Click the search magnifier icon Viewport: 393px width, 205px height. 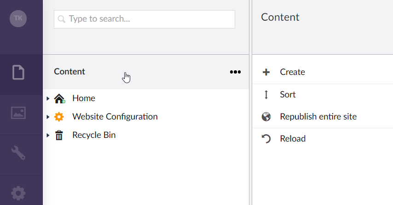point(61,19)
